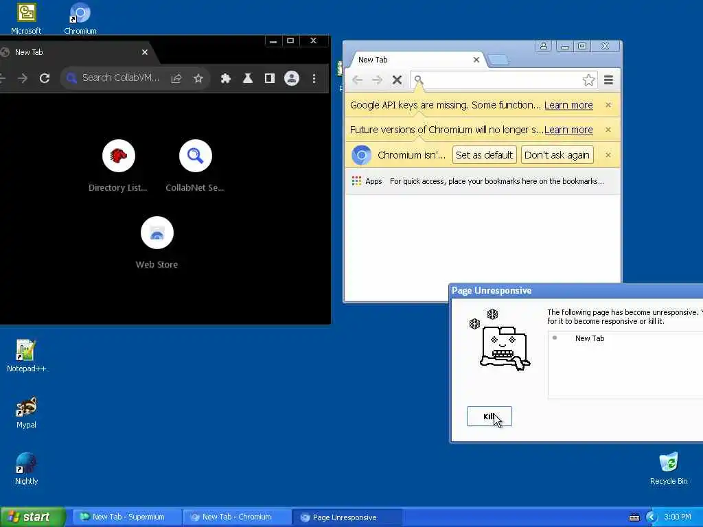703x527 pixels.
Task: Open Apps shortcut in bookmarks bar
Action: point(367,181)
